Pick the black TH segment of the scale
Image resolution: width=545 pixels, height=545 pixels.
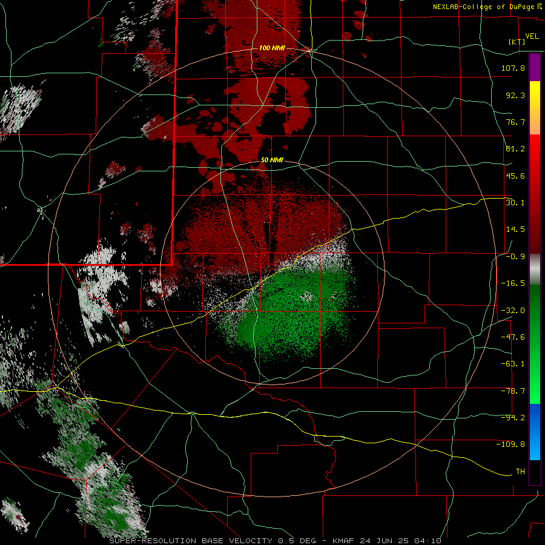click(535, 472)
